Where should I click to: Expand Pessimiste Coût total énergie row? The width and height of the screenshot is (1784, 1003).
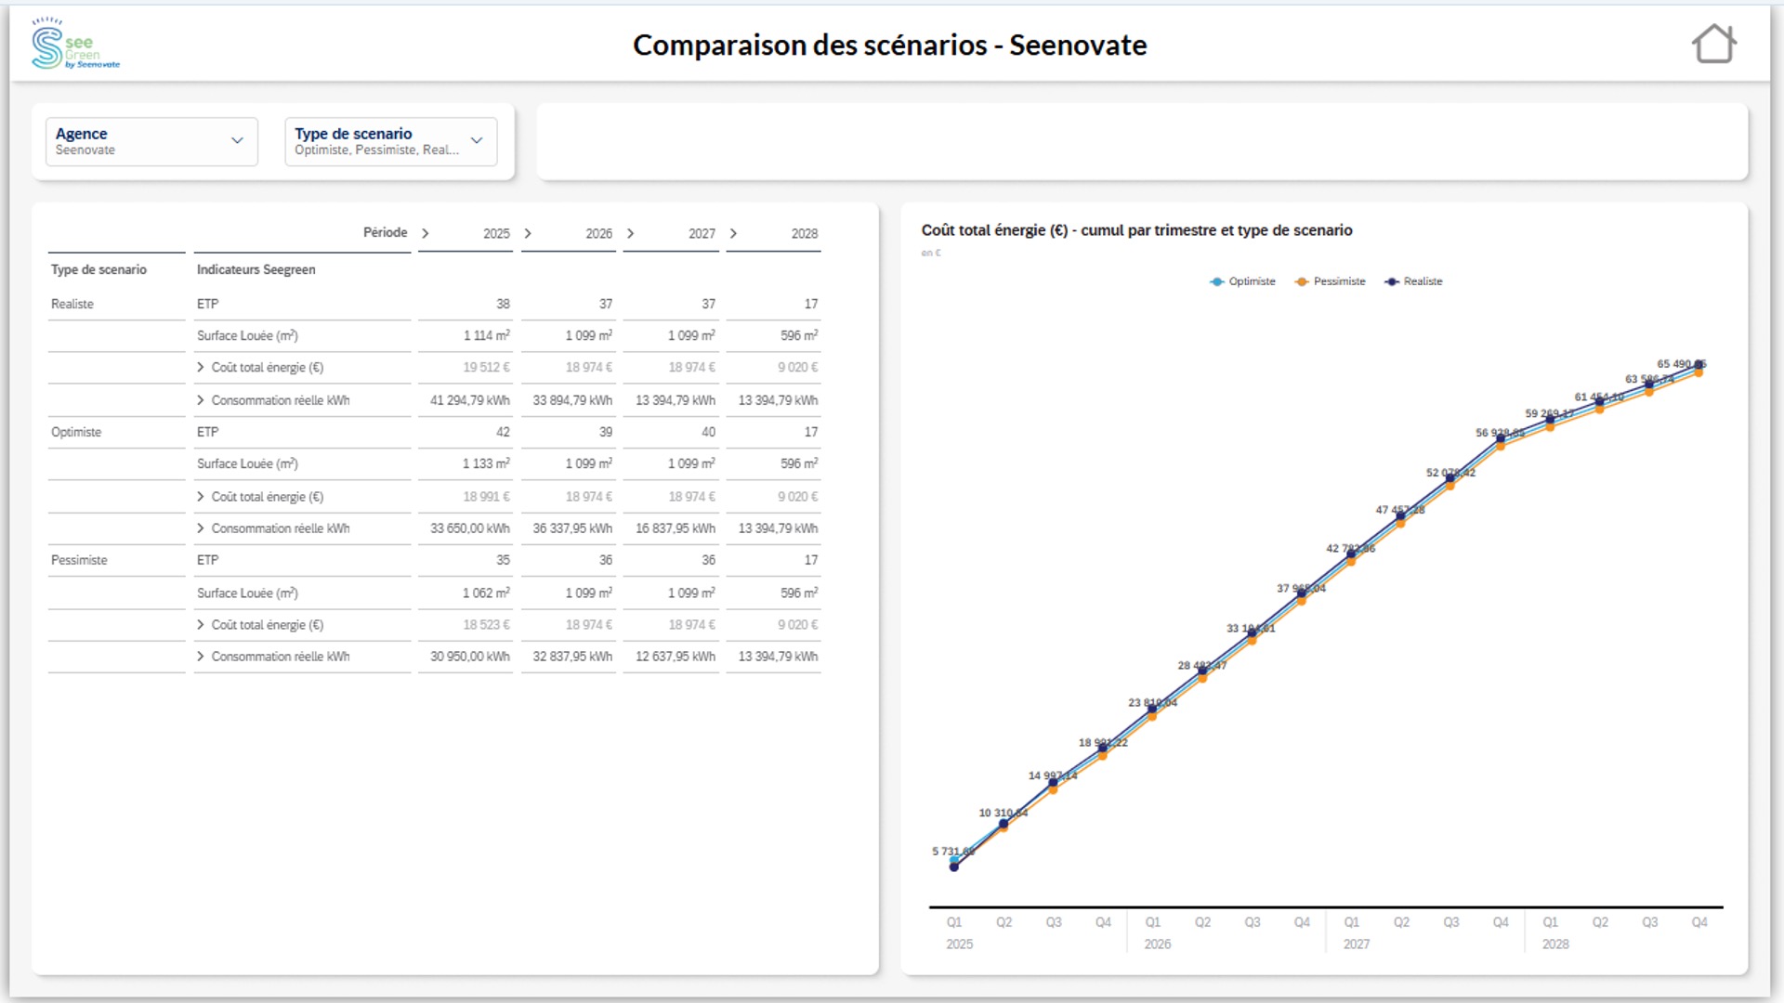(201, 625)
